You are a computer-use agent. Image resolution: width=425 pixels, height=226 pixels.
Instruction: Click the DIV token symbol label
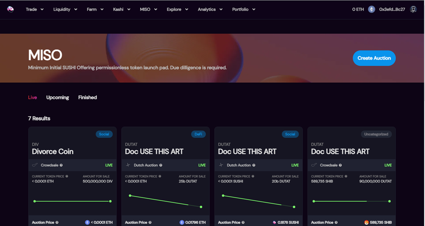click(35, 144)
